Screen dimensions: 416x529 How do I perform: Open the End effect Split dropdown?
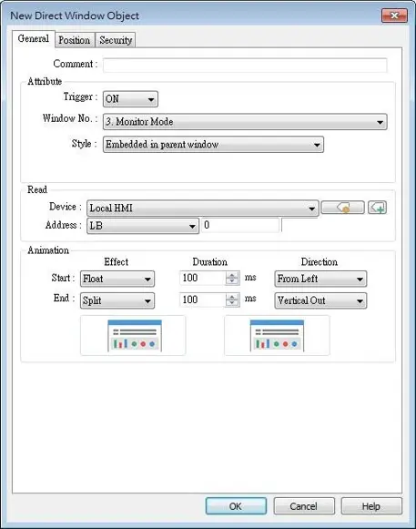(117, 300)
